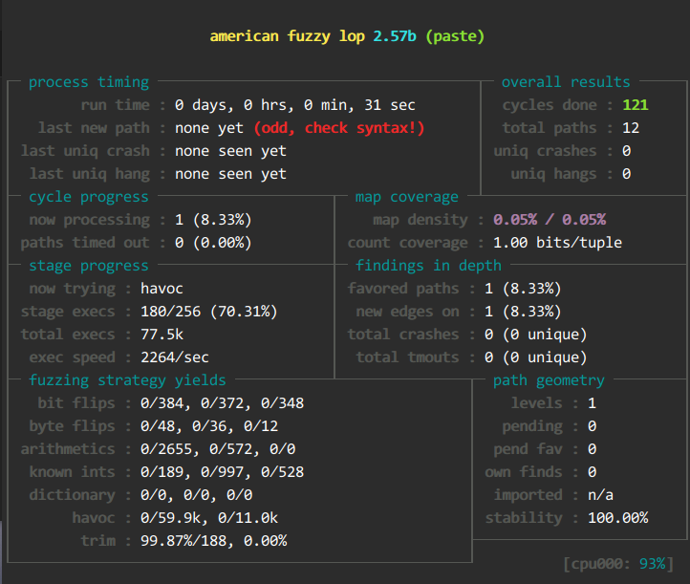Click the 'cycle progress' section heading
Viewport: 690px width, 584px height.
point(89,197)
